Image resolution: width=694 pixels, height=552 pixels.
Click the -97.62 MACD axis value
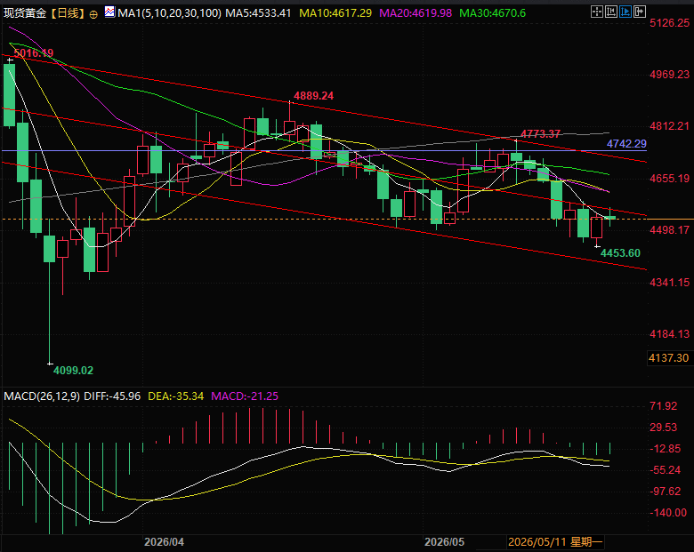tap(666, 492)
